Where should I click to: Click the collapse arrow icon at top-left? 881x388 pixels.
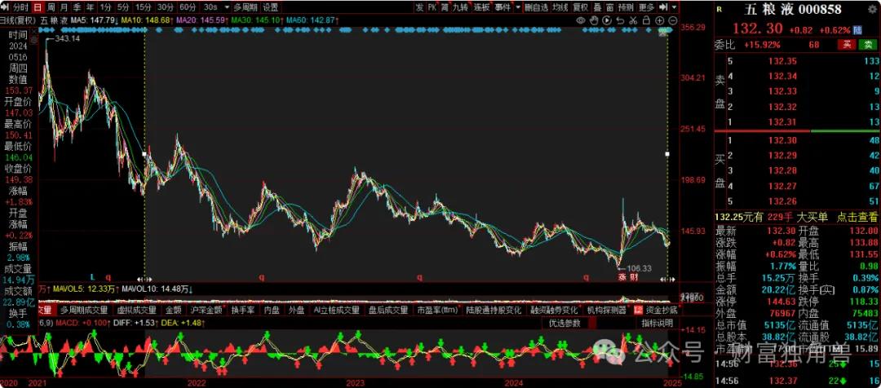[6, 7]
